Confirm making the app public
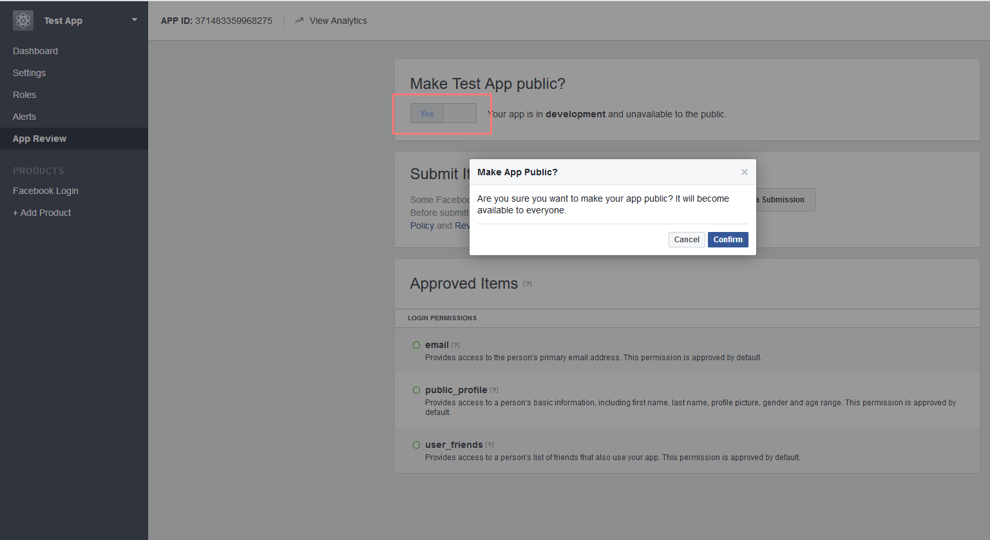The image size is (990, 540). (728, 240)
